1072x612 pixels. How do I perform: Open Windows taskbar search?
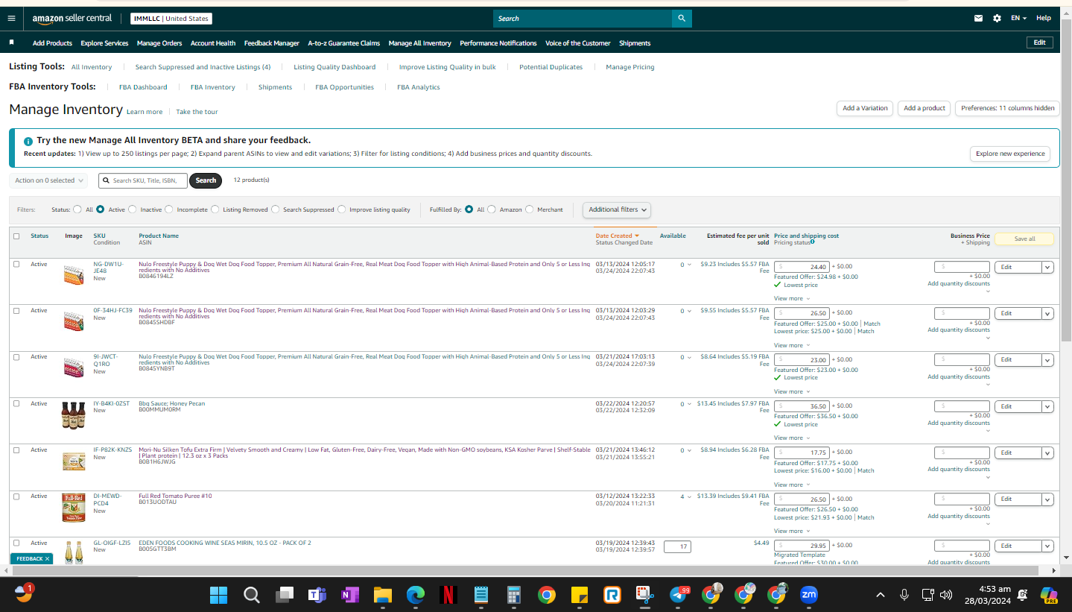[x=252, y=595]
